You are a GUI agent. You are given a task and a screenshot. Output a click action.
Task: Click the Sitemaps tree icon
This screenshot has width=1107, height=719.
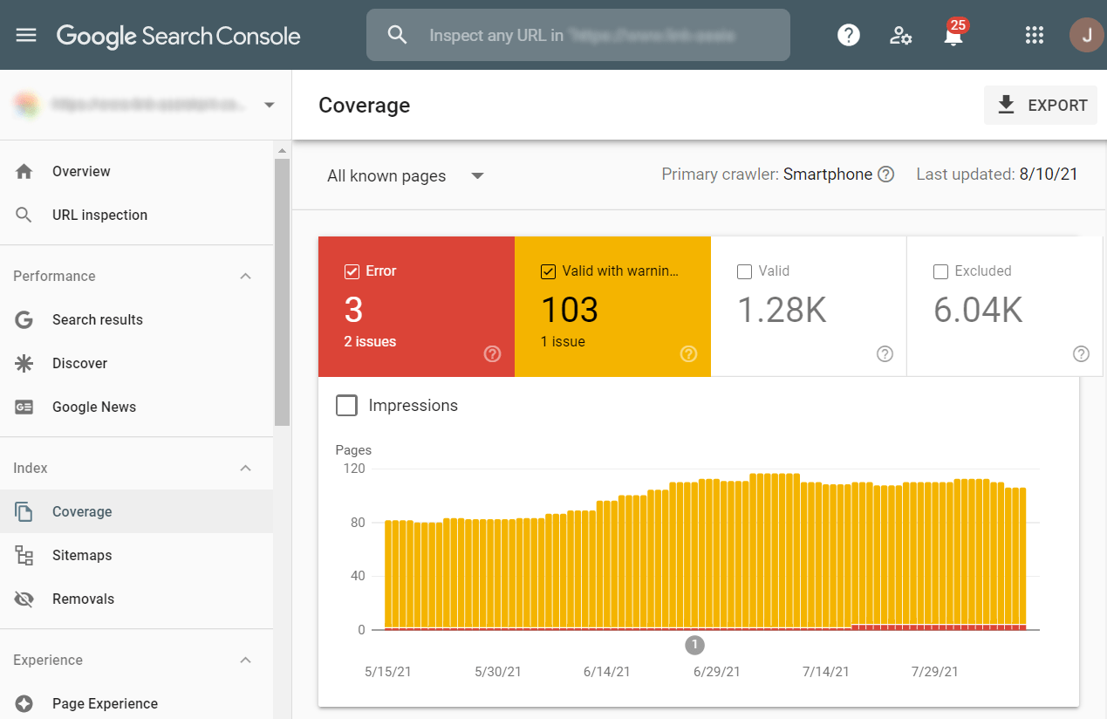tap(24, 555)
